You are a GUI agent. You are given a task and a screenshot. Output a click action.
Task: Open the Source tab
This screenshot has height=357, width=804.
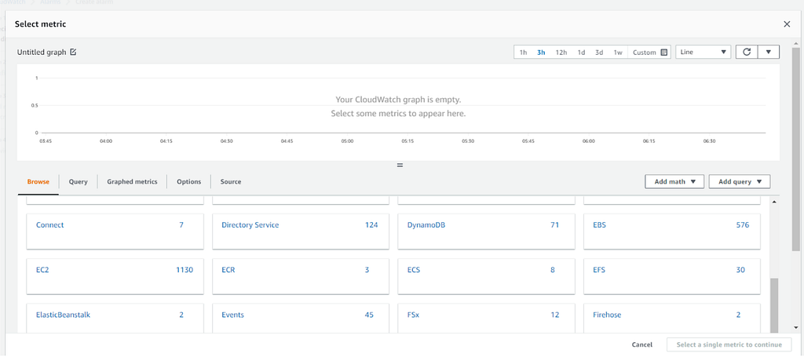click(231, 182)
